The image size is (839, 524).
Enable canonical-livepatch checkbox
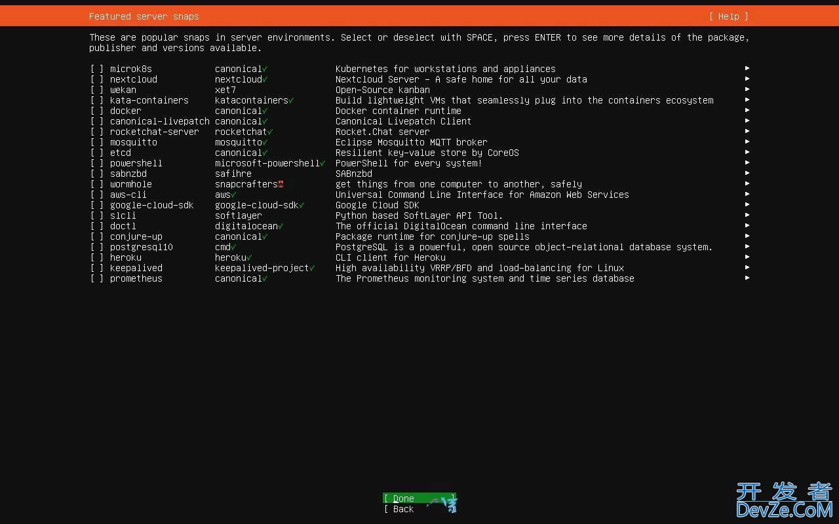tap(97, 121)
